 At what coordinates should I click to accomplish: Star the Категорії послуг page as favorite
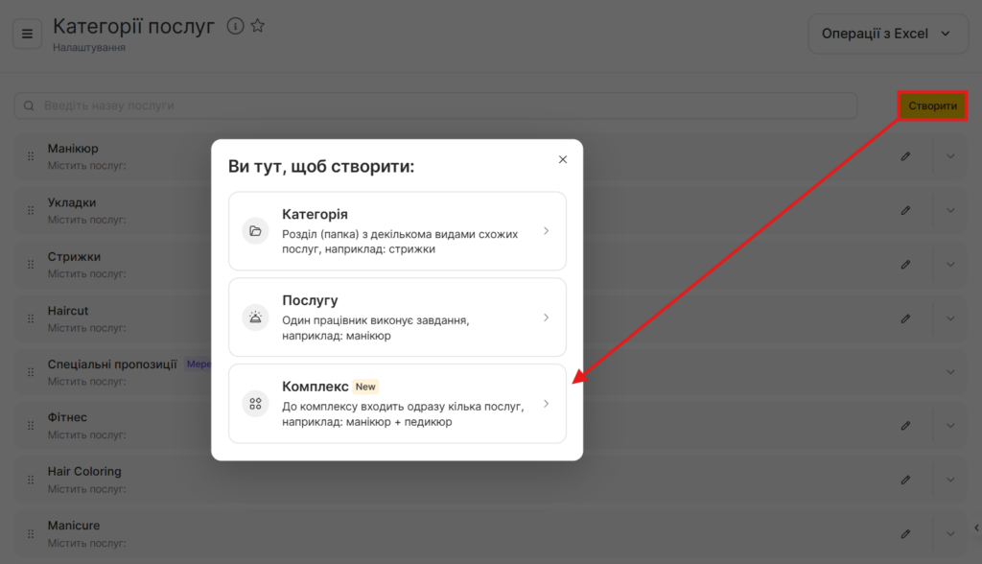(x=258, y=27)
